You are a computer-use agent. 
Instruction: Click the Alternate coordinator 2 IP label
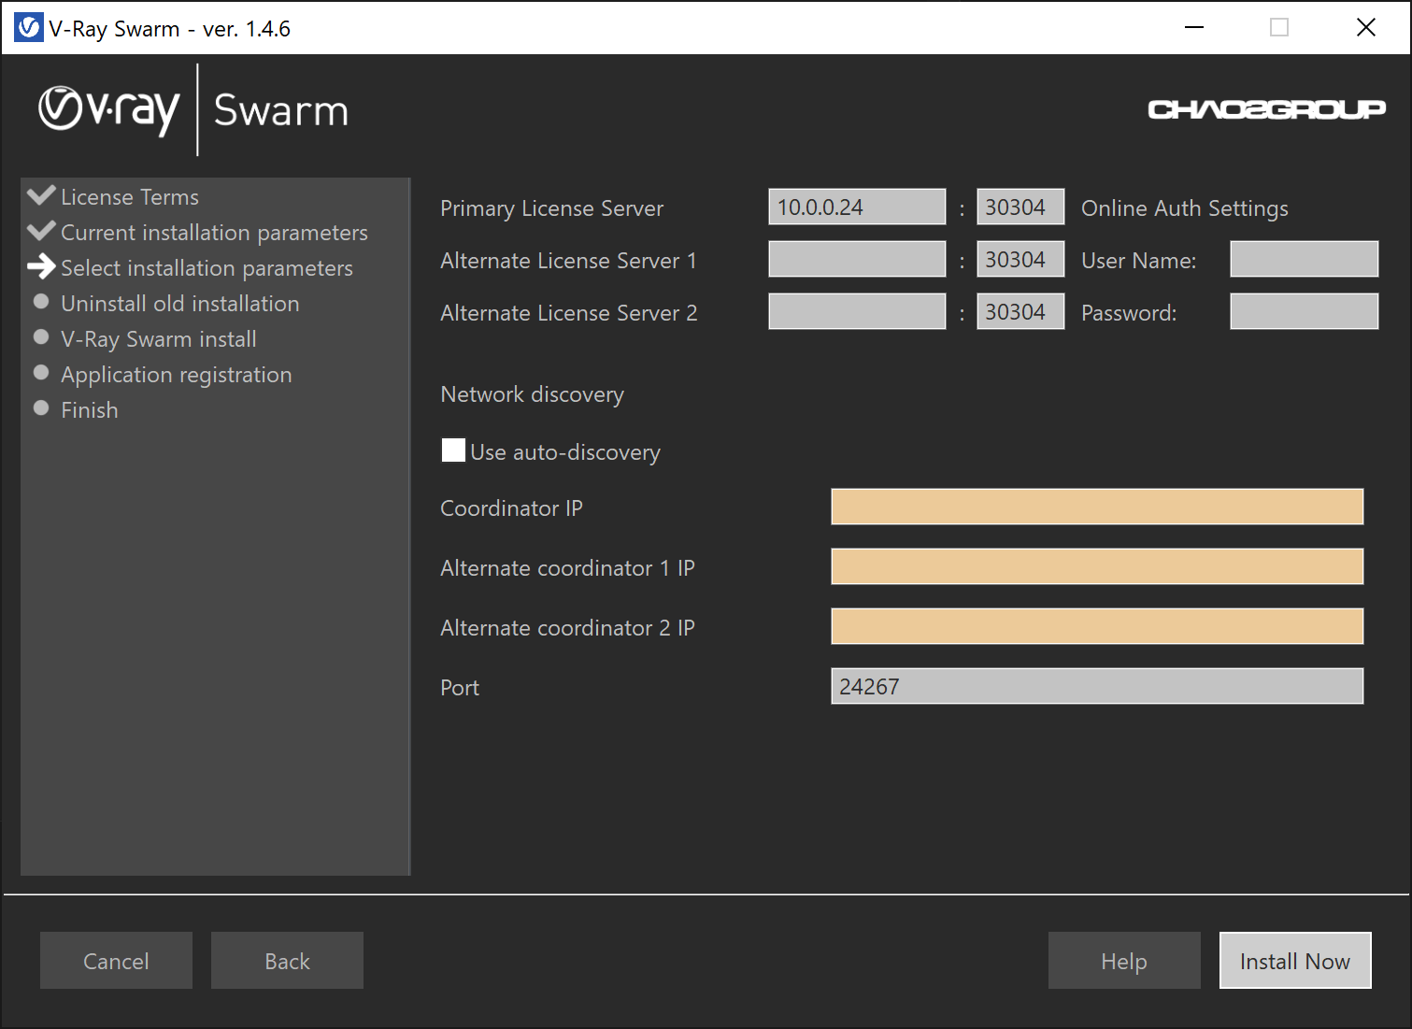567,628
